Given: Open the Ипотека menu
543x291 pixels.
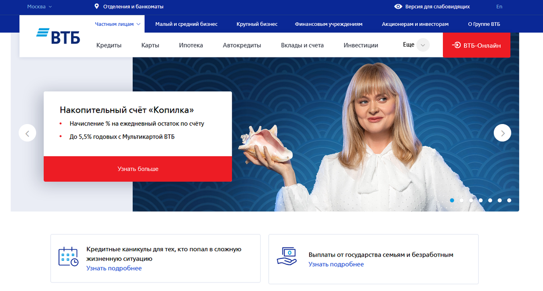Looking at the screenshot, I should pos(191,45).
